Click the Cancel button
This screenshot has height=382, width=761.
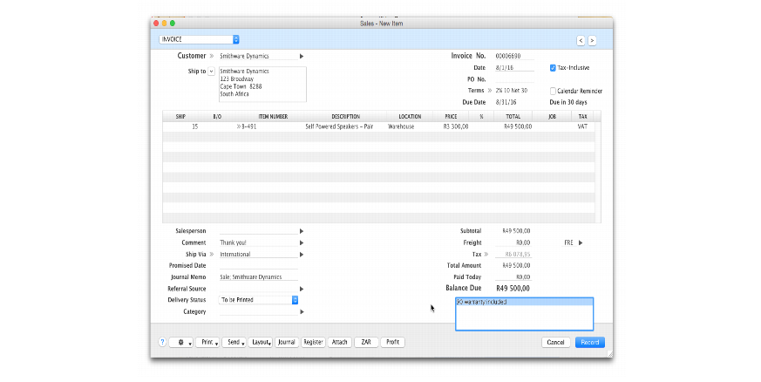(x=555, y=343)
